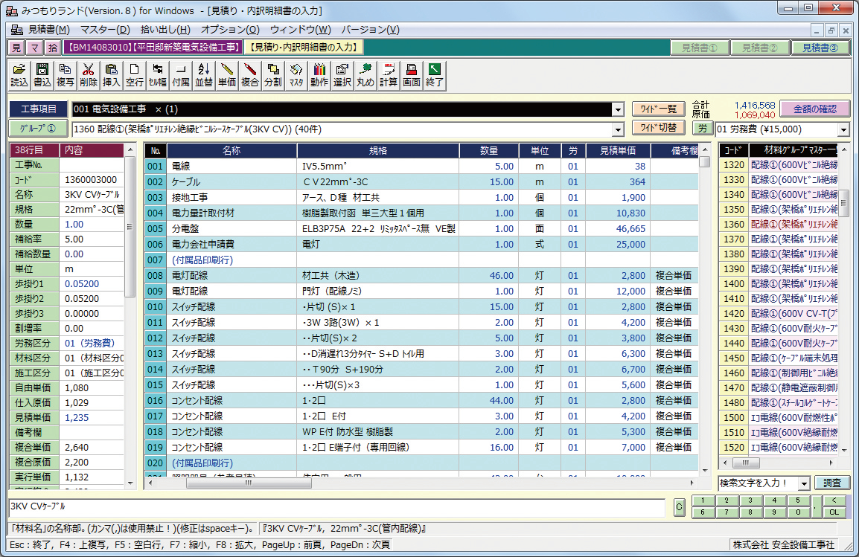Click the 書込 (save) toolbar icon
Screen dimensions: 859x557
tap(42, 75)
